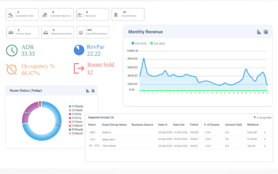Sort arrivals by Balance column header
278x174 pixels.
253,125
